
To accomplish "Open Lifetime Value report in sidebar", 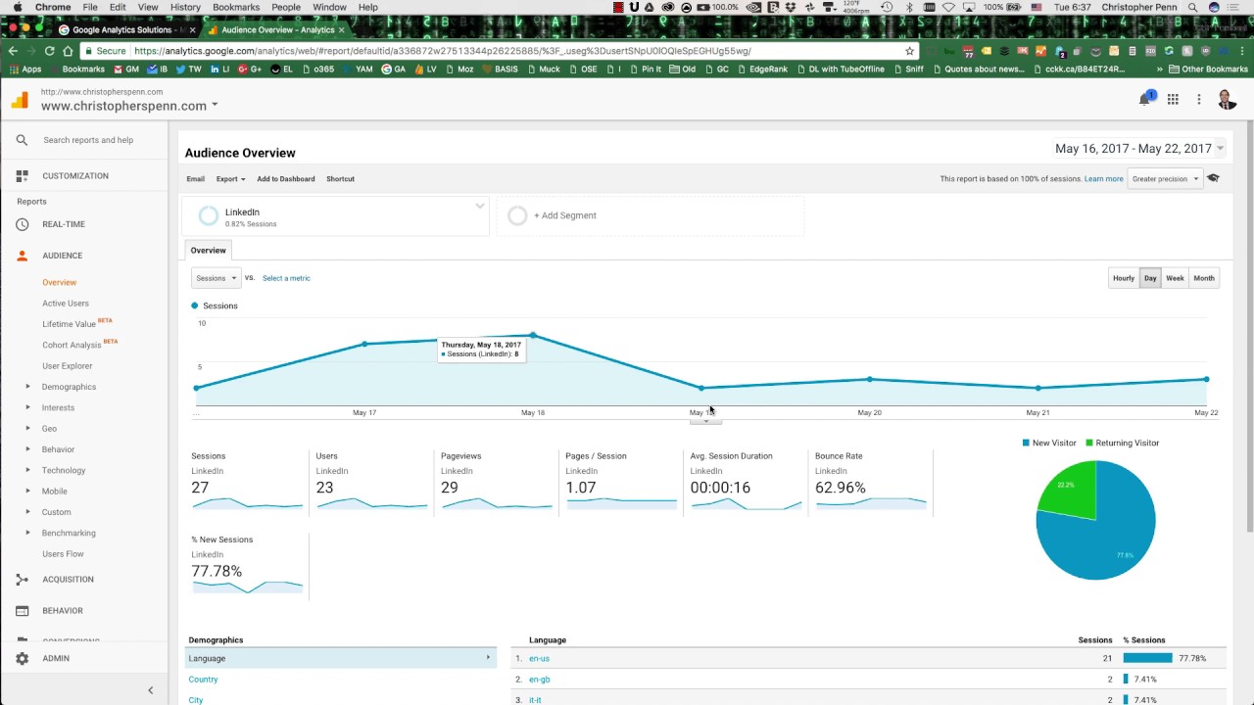I will point(69,324).
